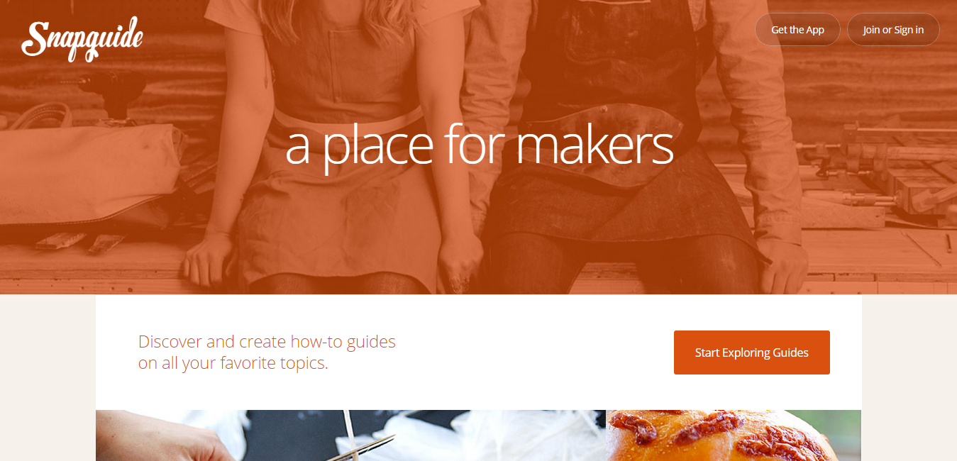
Task: Open the scissors and feathers guide photo
Action: point(350,435)
